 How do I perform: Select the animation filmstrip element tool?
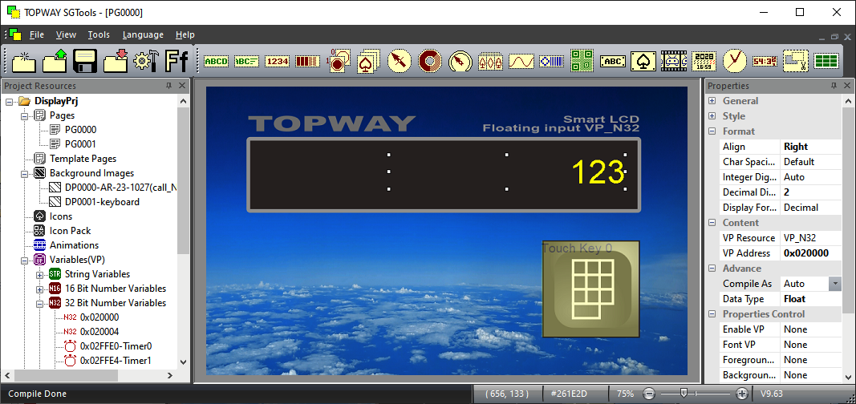click(x=673, y=61)
